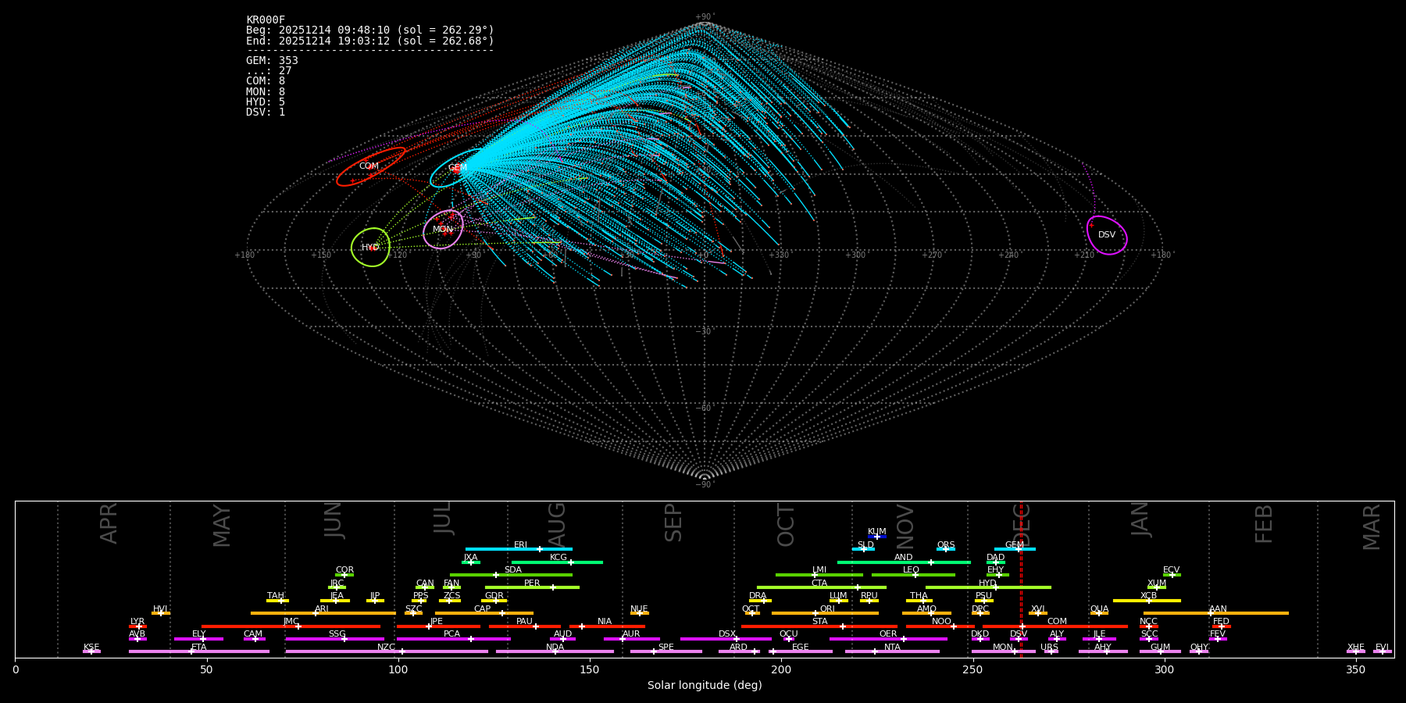Viewport: 1406px width, 703px height.
Task: Click the LYR shower label in the timeline
Action: click(137, 622)
